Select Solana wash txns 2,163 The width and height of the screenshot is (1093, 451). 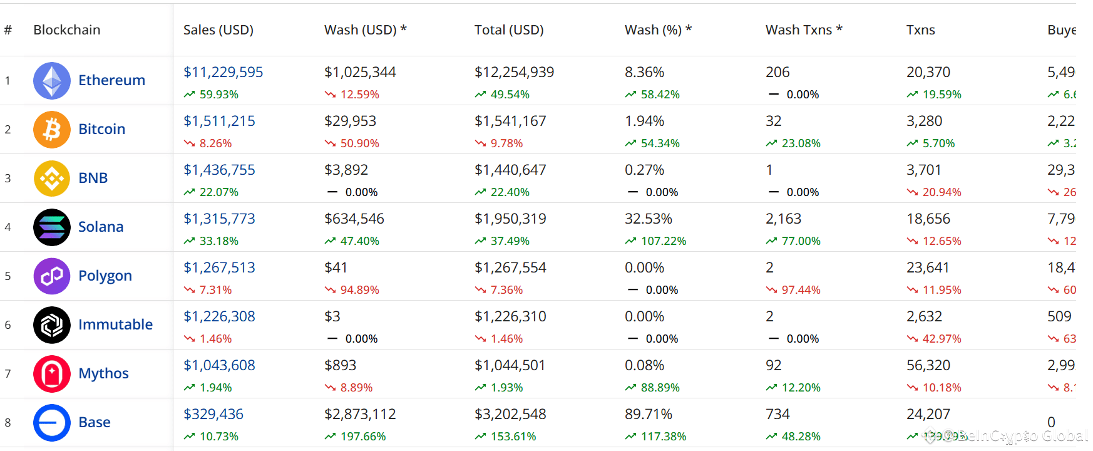click(x=784, y=219)
